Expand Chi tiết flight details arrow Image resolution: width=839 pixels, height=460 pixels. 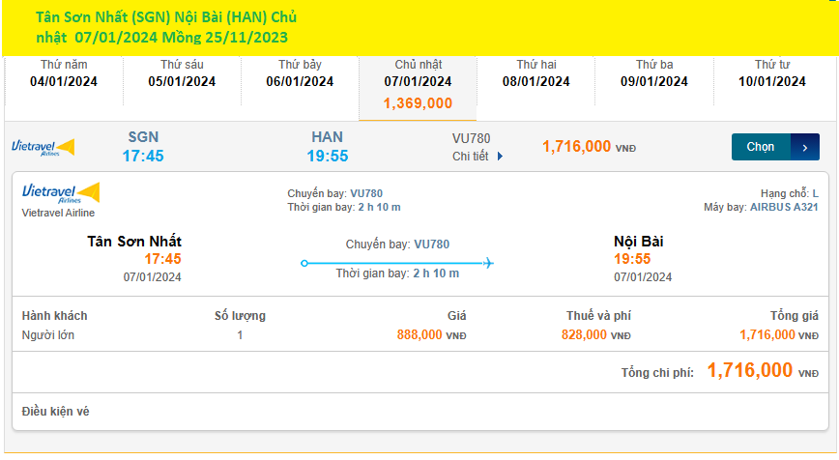tap(500, 157)
